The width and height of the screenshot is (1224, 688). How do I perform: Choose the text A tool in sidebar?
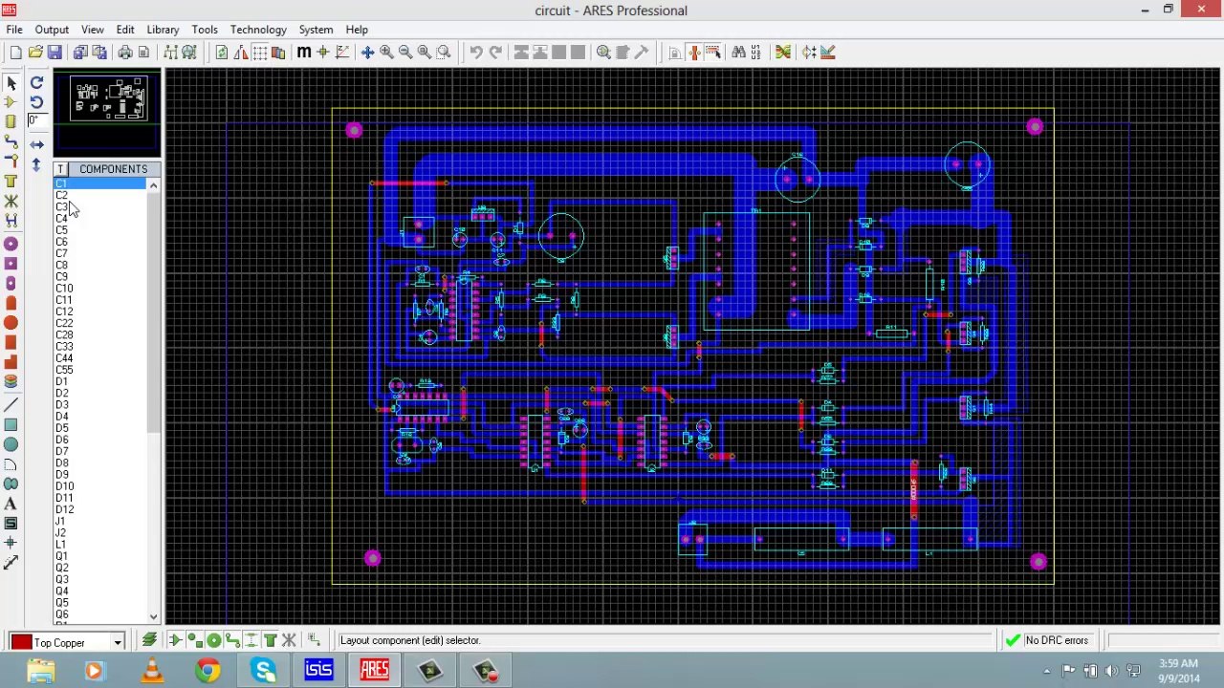(x=11, y=504)
